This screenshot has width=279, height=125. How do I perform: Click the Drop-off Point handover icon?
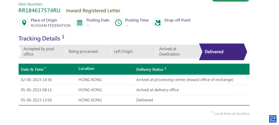tap(157, 23)
